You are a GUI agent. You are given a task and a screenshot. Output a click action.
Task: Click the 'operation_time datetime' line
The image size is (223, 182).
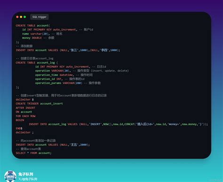[x=64, y=75]
